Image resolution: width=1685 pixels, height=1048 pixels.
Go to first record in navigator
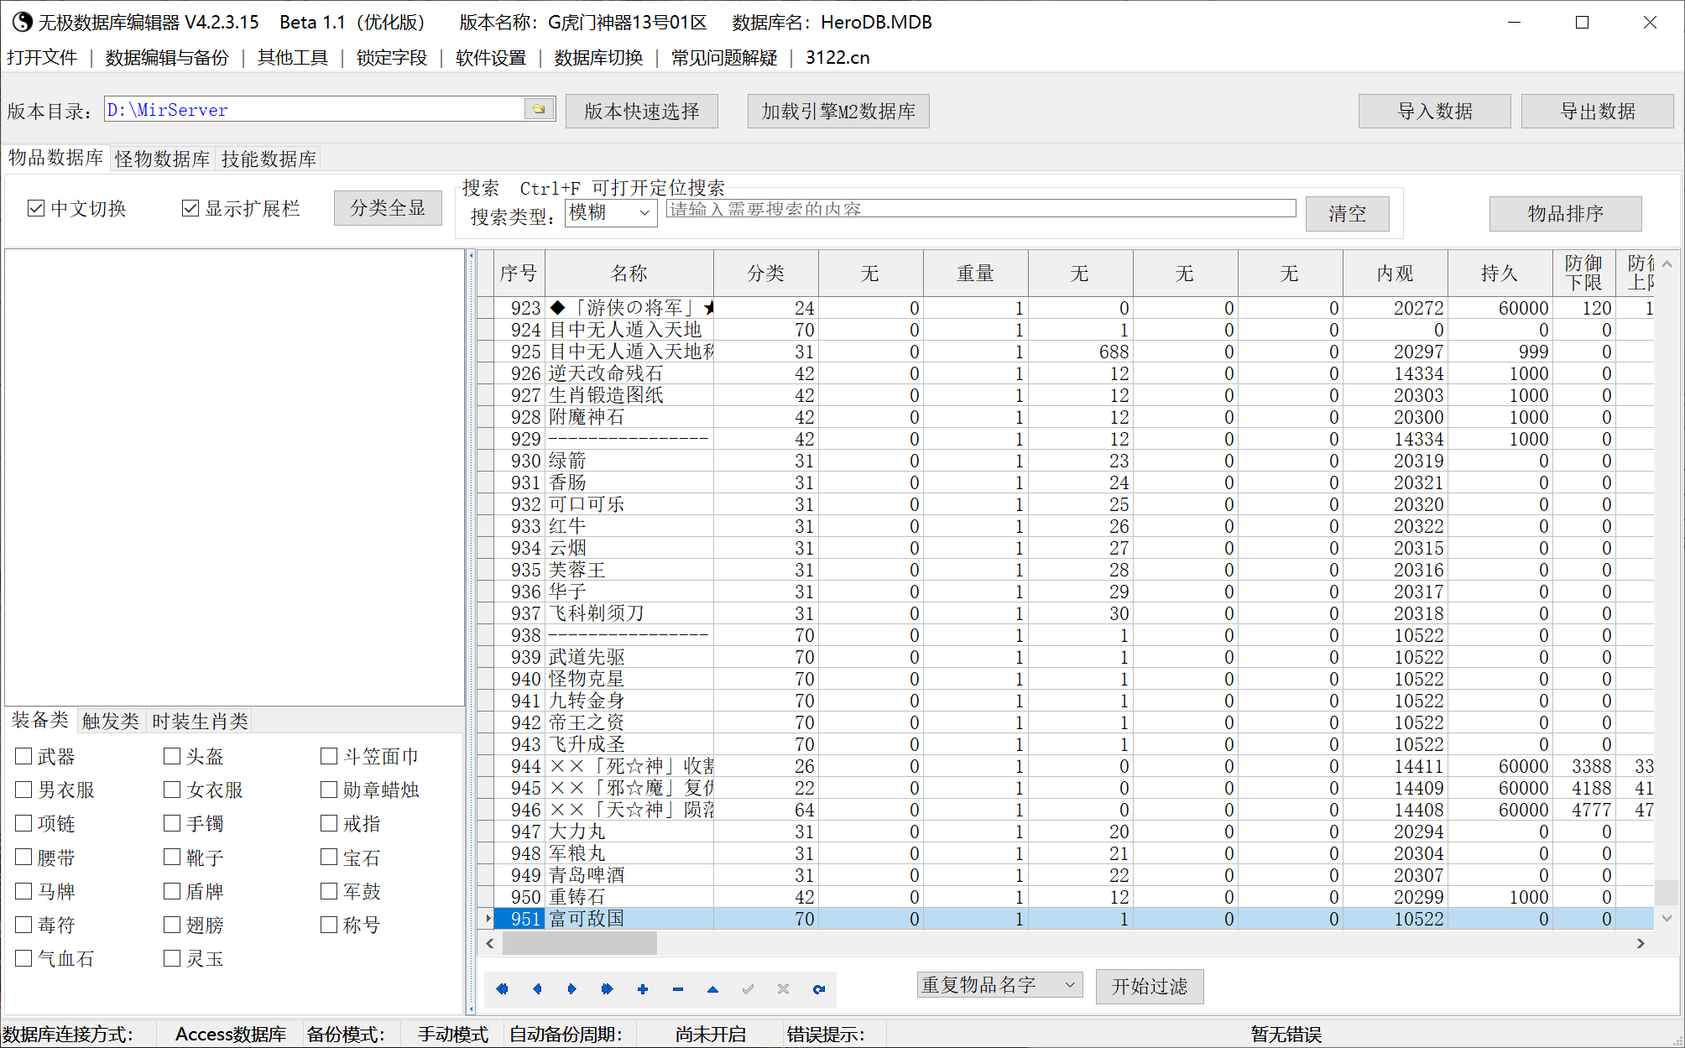pyautogui.click(x=502, y=989)
